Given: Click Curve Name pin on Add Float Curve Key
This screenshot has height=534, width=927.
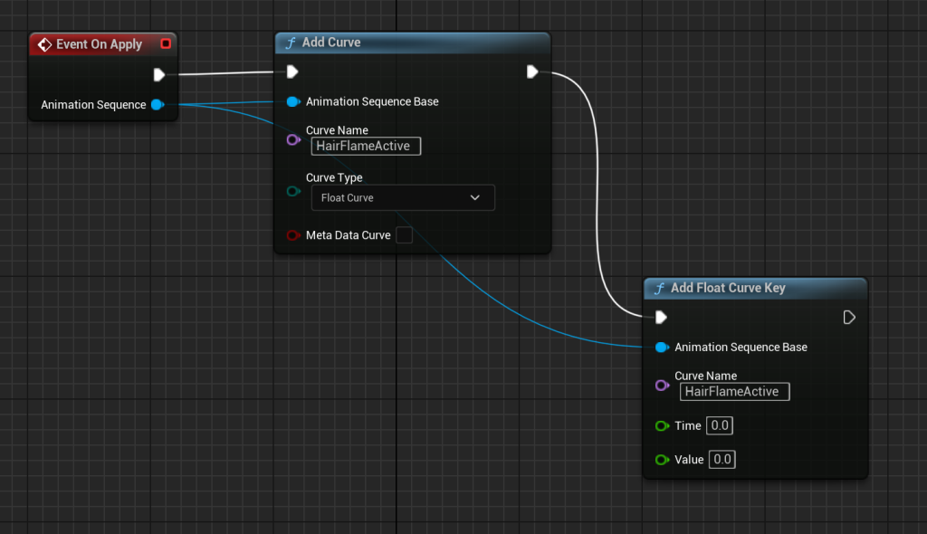Looking at the screenshot, I should [x=662, y=386].
